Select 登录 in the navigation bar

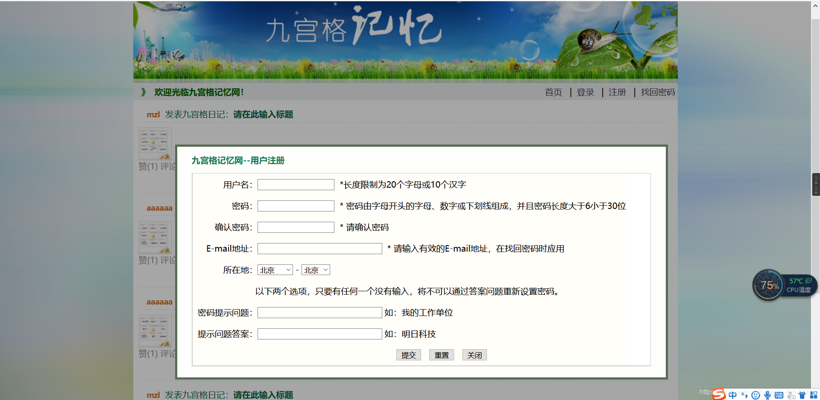point(585,92)
